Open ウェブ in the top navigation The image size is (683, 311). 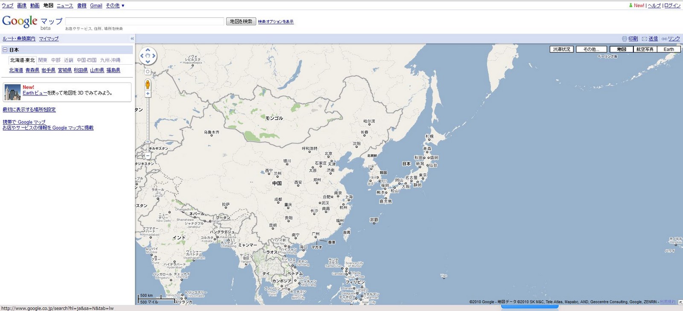[x=8, y=6]
